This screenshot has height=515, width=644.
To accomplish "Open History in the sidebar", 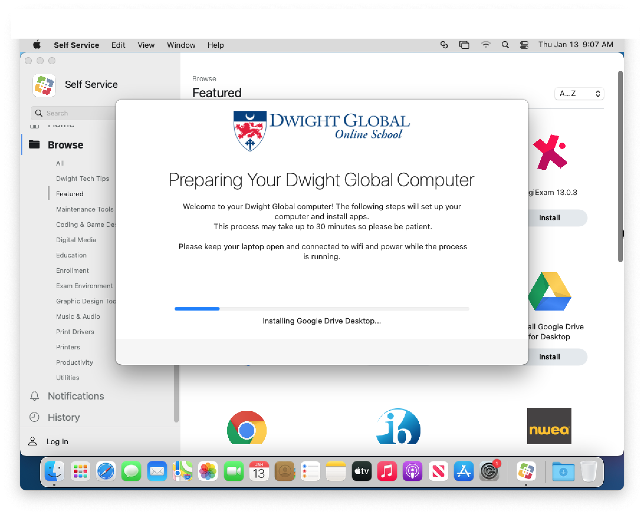I will coord(64,417).
